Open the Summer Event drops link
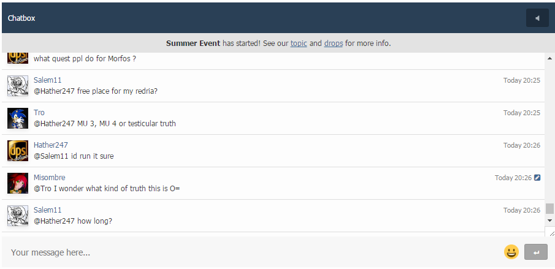This screenshot has height=269, width=555. 333,44
